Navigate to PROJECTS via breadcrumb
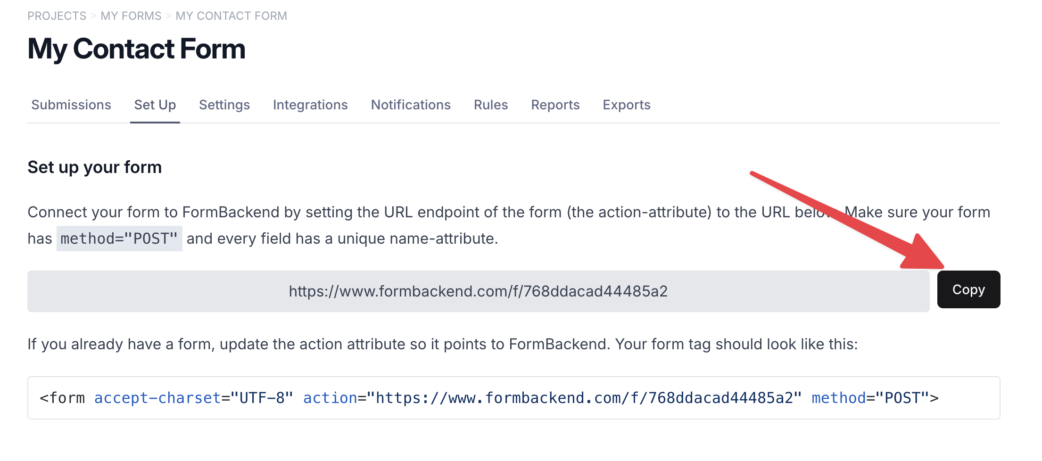Viewport: 1042px width, 461px height. pyautogui.click(x=57, y=16)
